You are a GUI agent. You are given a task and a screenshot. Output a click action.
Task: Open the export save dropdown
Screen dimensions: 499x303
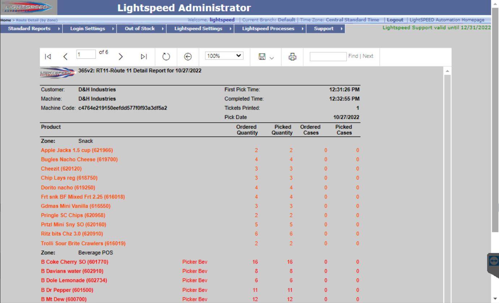click(x=266, y=56)
